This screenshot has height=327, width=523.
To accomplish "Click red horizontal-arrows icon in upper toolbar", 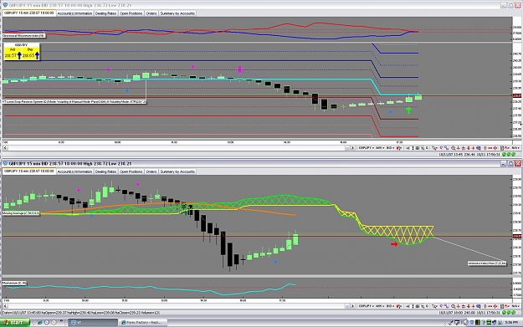I will [x=490, y=148].
